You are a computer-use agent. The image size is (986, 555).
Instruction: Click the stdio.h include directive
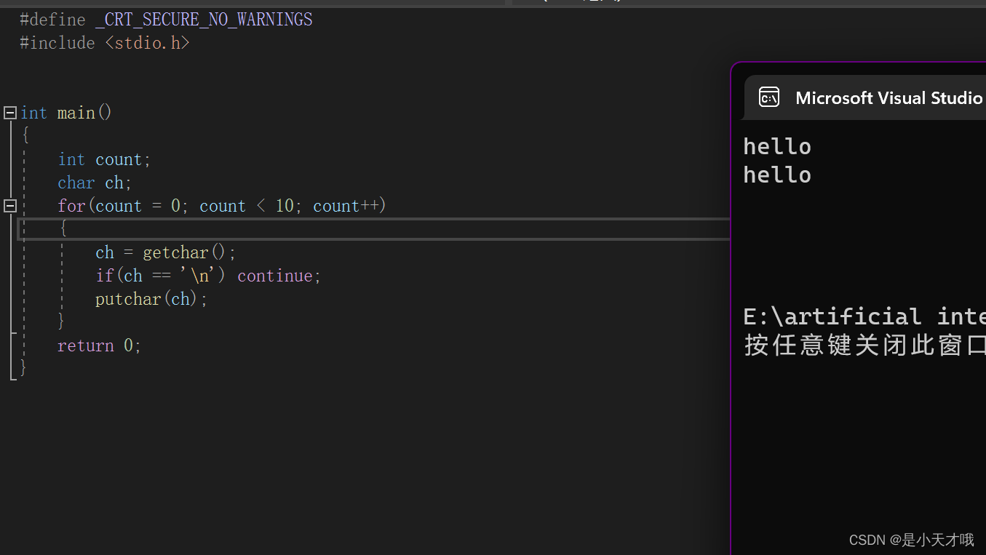coord(148,42)
